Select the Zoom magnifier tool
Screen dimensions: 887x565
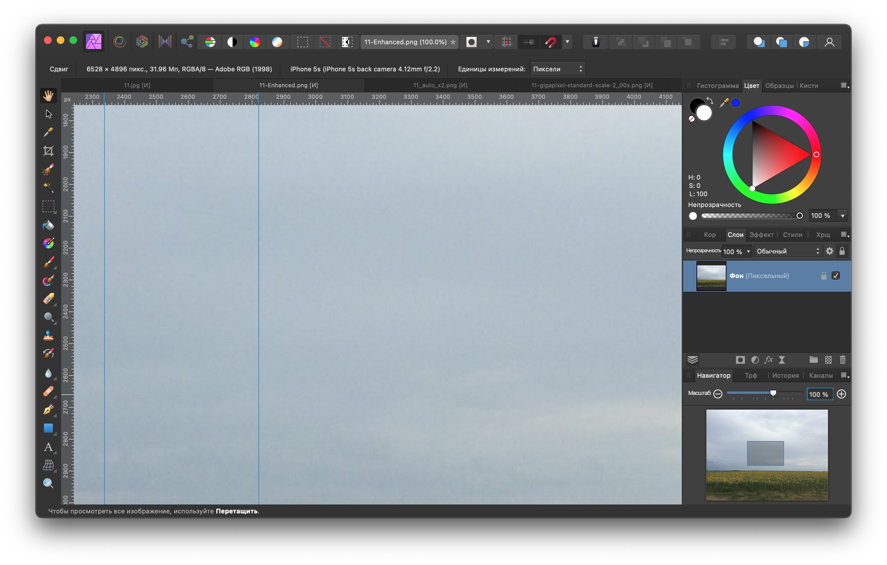click(48, 483)
